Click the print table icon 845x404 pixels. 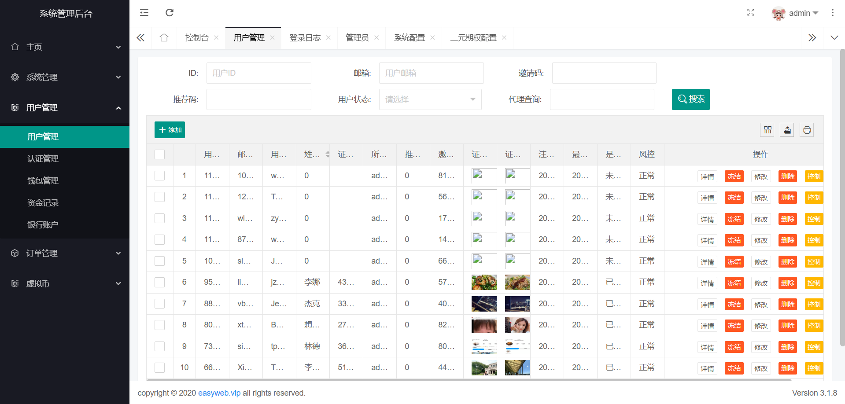[x=807, y=130]
